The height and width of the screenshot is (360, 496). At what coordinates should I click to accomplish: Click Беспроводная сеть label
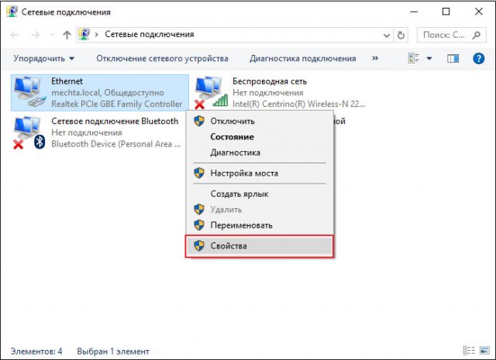[x=270, y=81]
